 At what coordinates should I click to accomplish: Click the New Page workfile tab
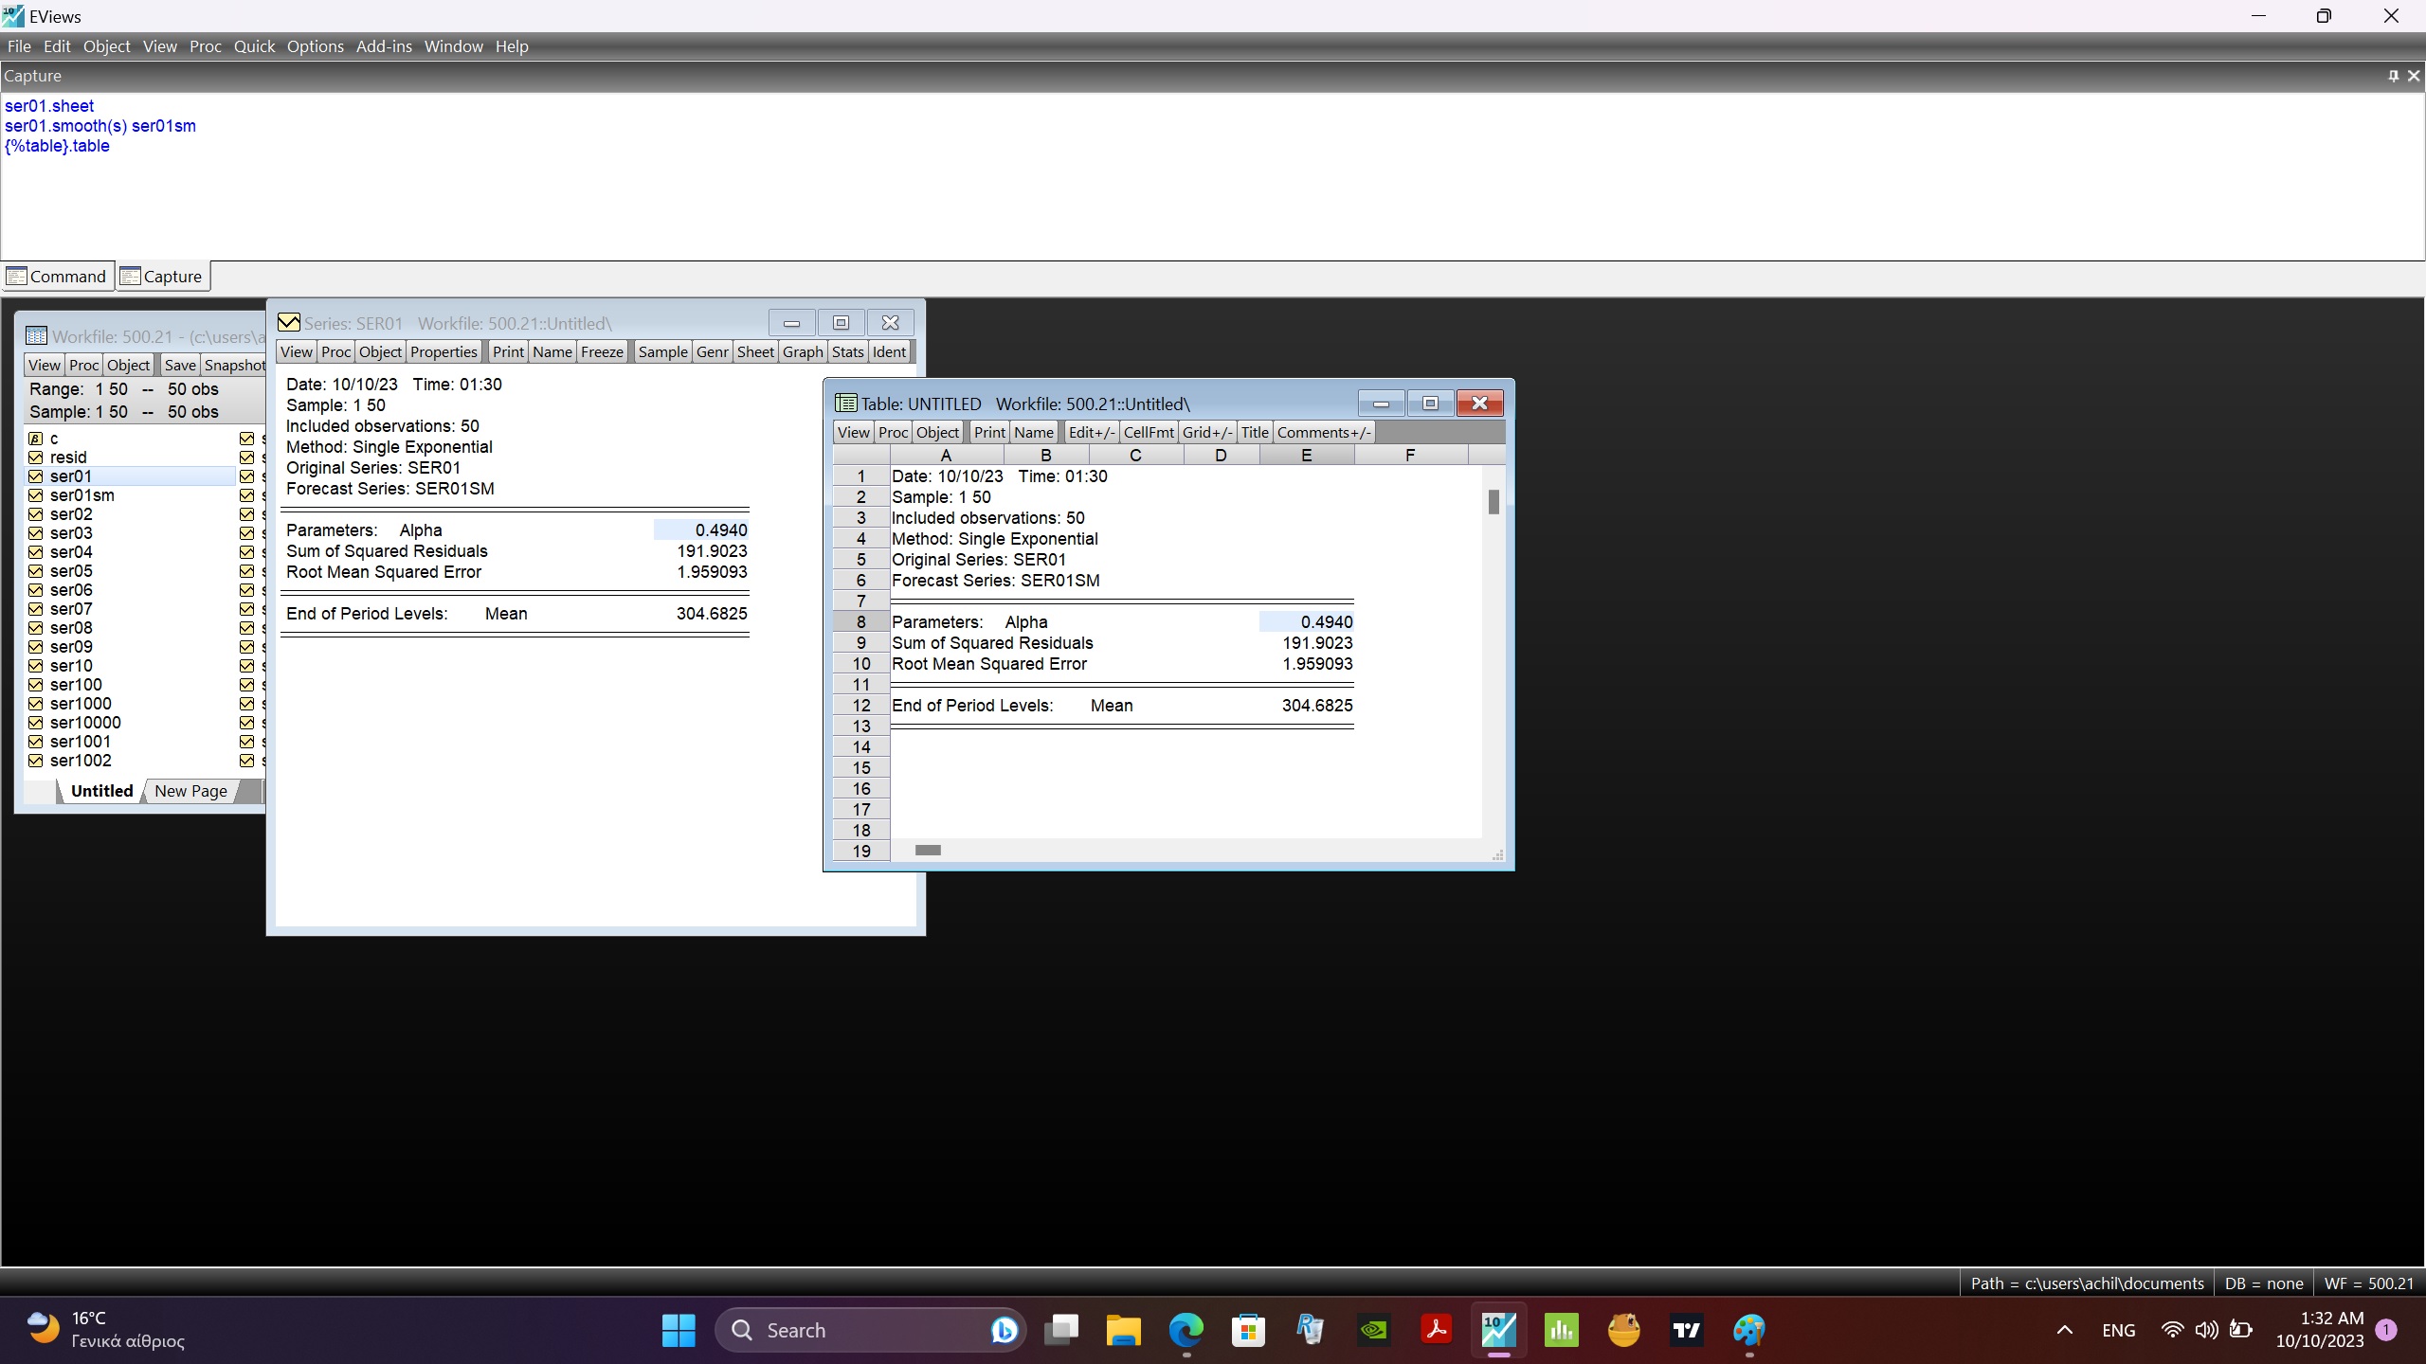pyautogui.click(x=190, y=791)
